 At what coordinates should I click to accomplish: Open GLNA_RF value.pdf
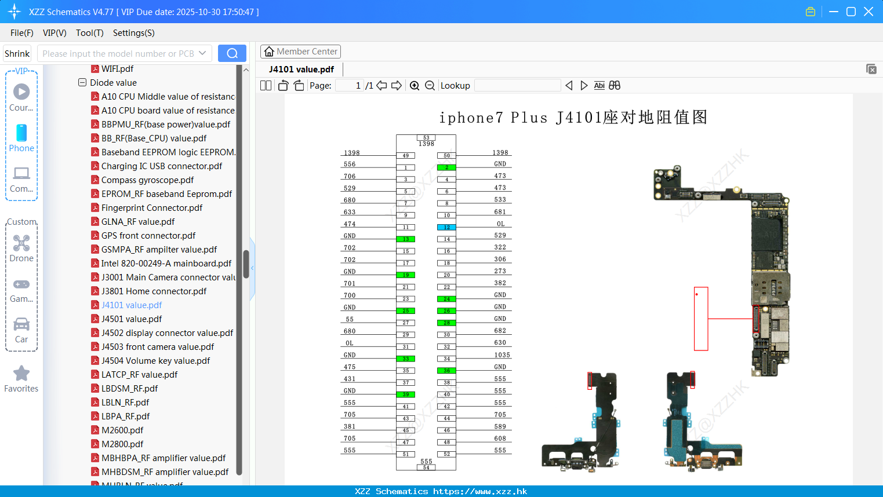pyautogui.click(x=138, y=221)
